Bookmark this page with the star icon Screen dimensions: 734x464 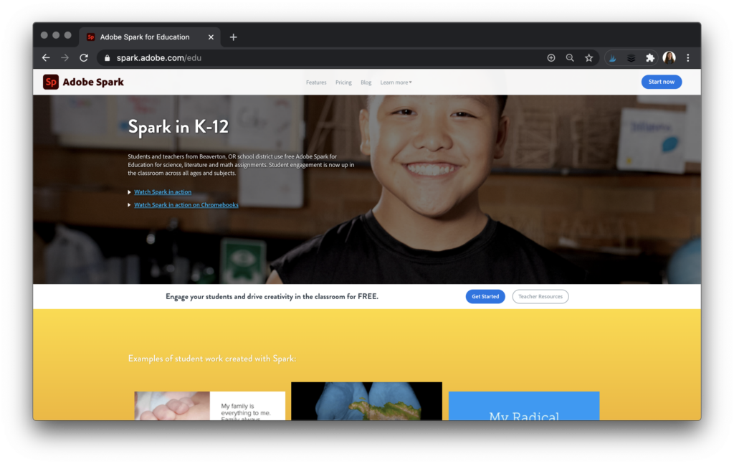coord(588,58)
